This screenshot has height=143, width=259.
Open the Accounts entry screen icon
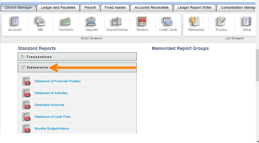pyautogui.click(x=15, y=22)
